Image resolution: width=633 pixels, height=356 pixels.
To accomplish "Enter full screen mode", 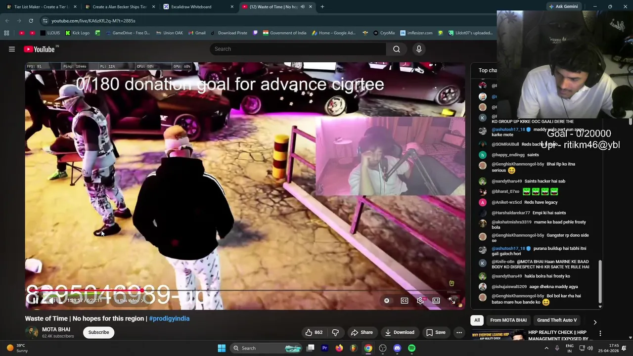I will [x=452, y=301].
